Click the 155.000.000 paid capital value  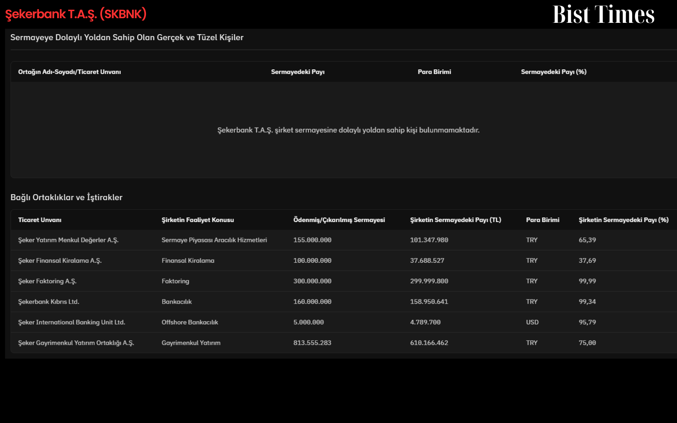click(x=312, y=240)
